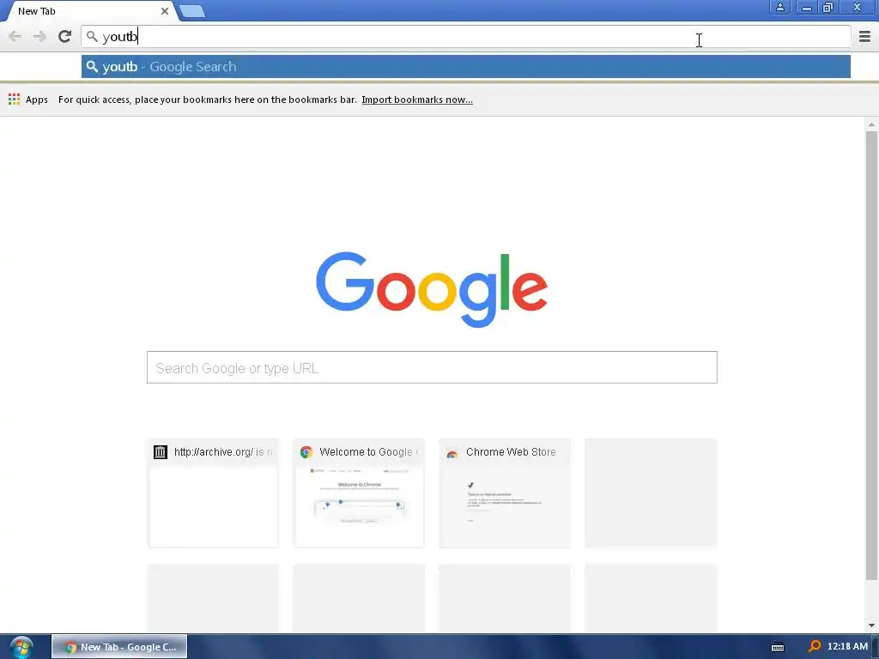Click the browser forward arrow
Viewport: 879px width, 659px height.
39,36
